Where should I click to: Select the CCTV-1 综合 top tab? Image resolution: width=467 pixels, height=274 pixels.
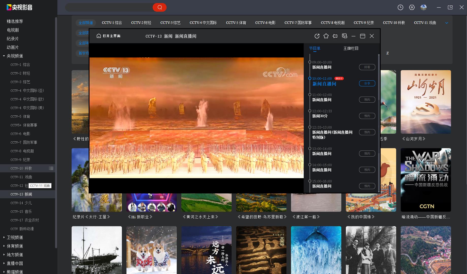point(112,23)
